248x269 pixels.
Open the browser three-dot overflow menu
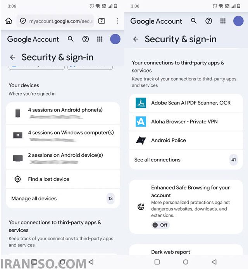click(117, 21)
